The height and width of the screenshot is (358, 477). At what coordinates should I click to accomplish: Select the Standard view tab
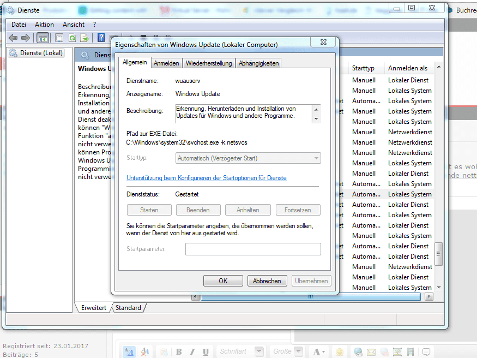point(128,308)
